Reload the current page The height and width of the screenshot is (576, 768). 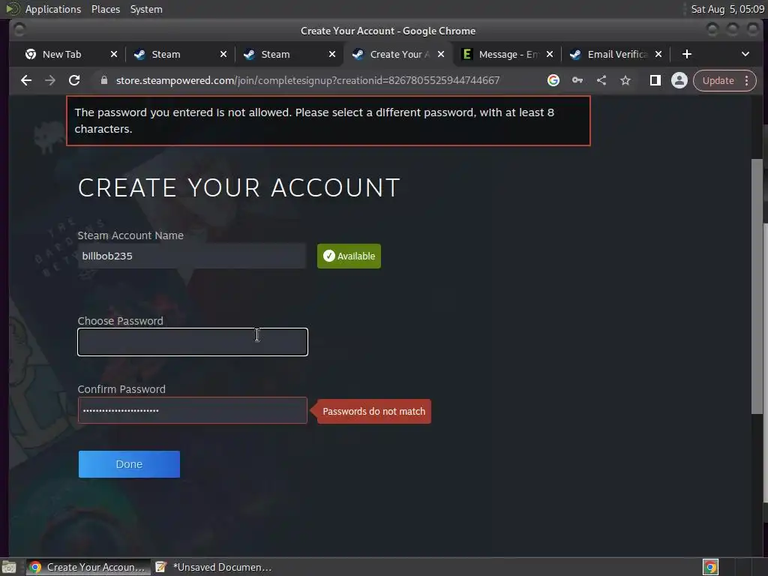[74, 80]
